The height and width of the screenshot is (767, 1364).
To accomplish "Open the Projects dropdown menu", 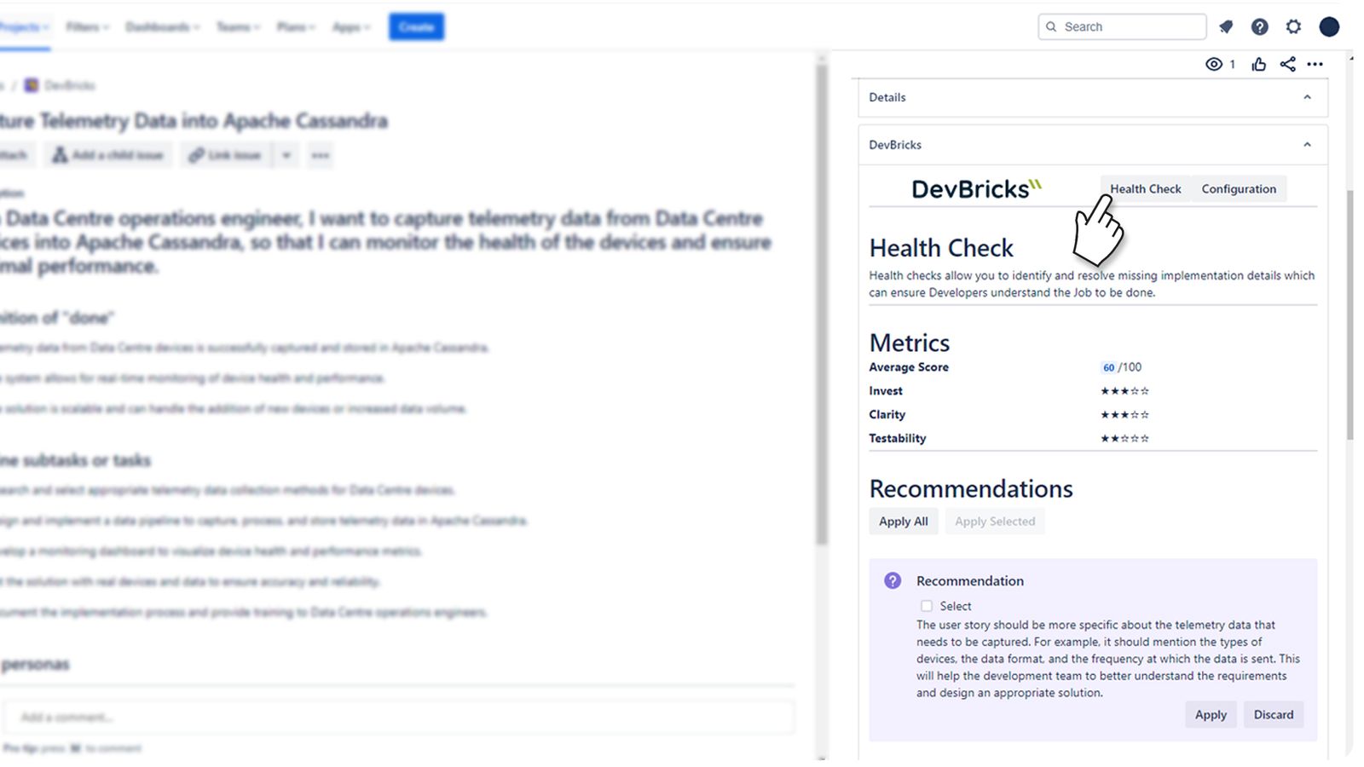I will tap(24, 27).
